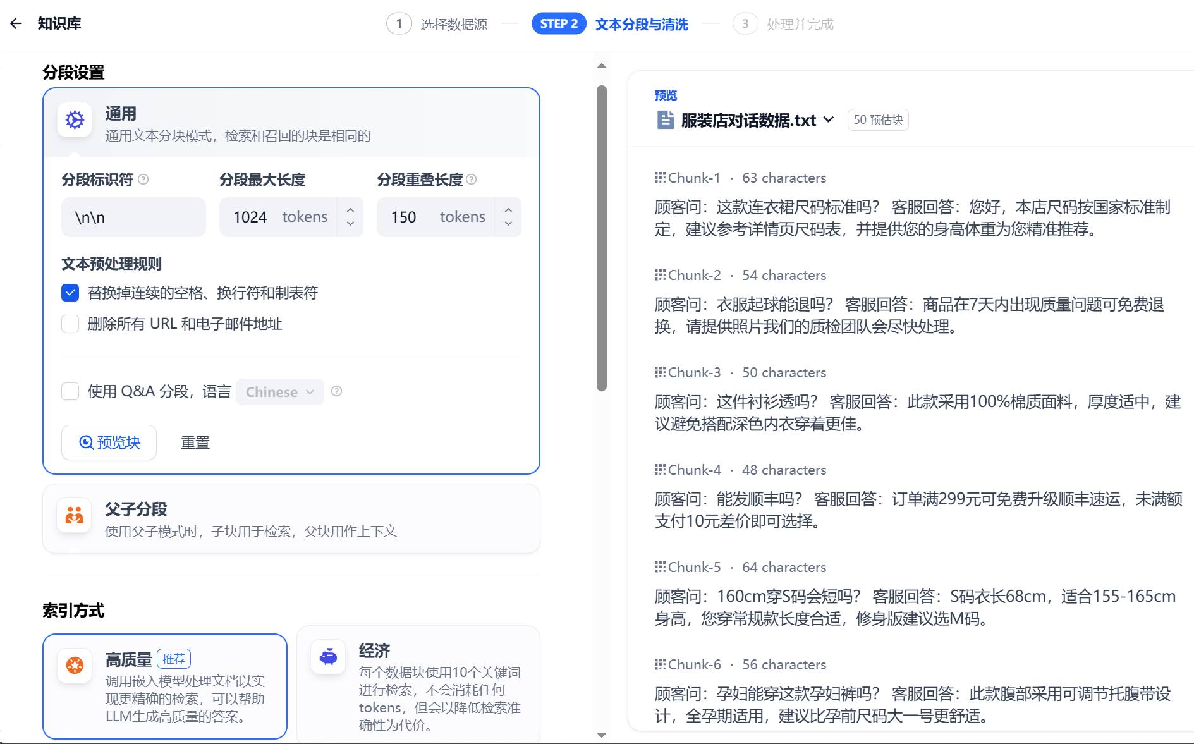Expand the 服装店对话数据.txt file dropdown
The width and height of the screenshot is (1194, 744).
click(829, 120)
